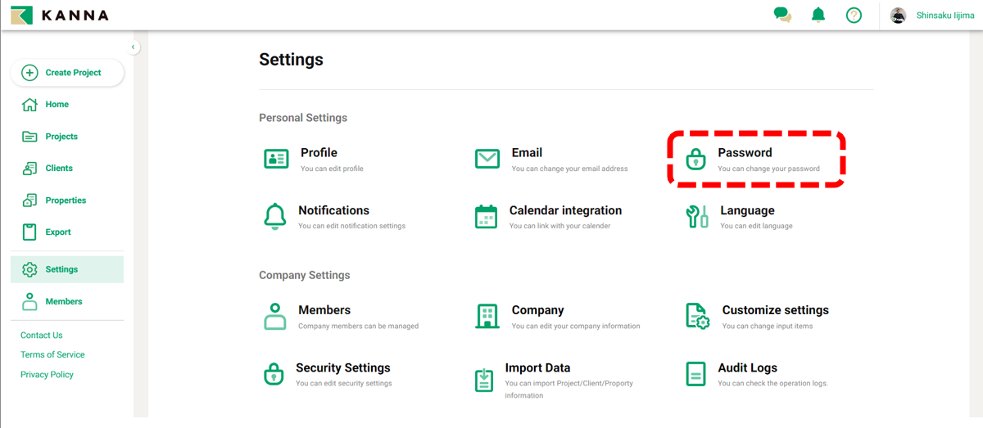983x428 pixels.
Task: Open Shinsaku Iijima user menu
Action: [944, 16]
